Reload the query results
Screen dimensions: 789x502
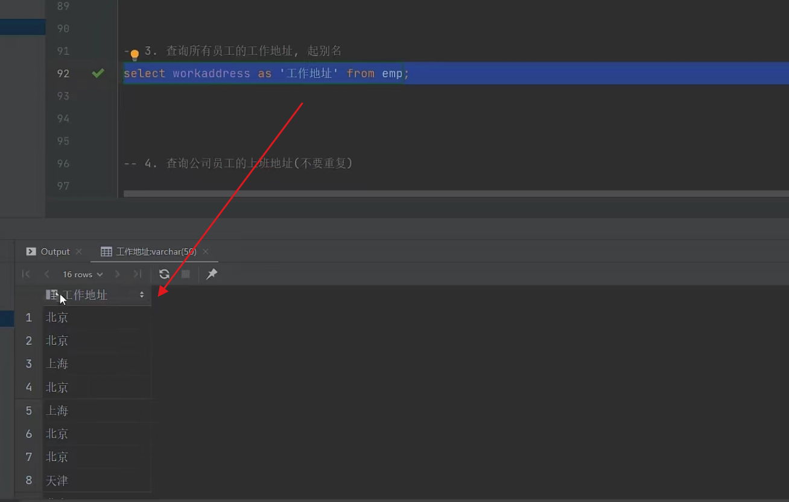(164, 274)
